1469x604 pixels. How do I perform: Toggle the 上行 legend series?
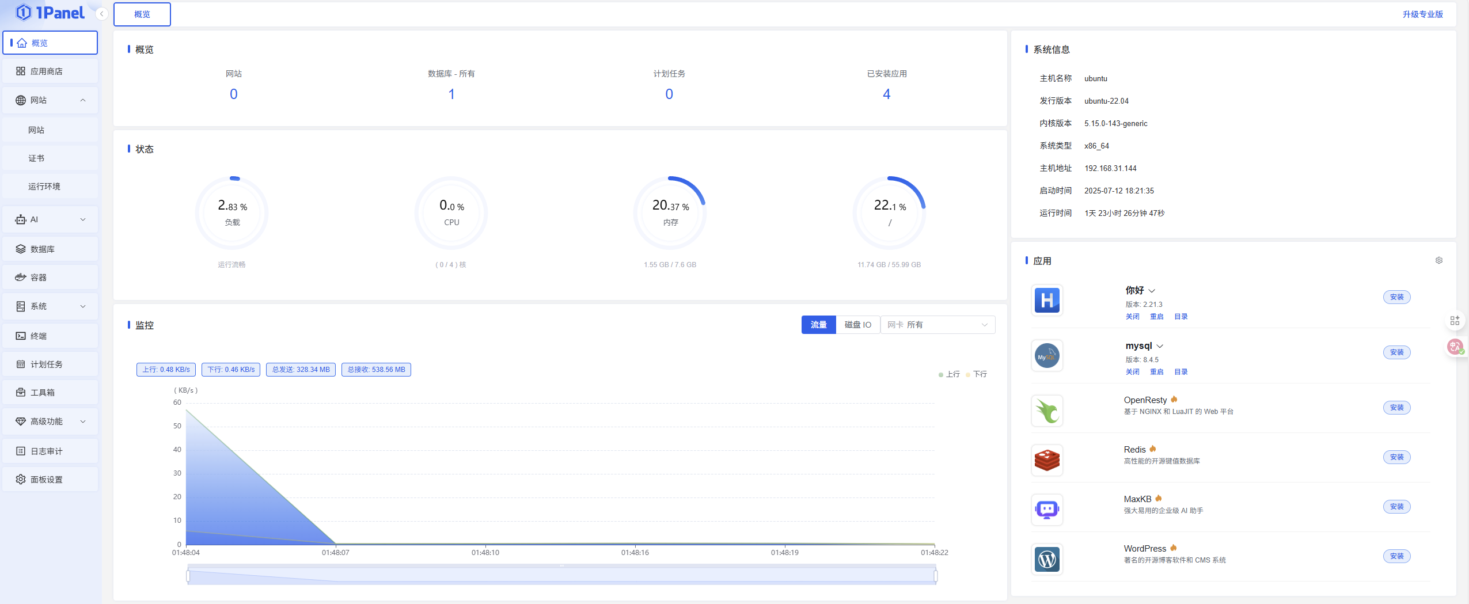pos(949,375)
